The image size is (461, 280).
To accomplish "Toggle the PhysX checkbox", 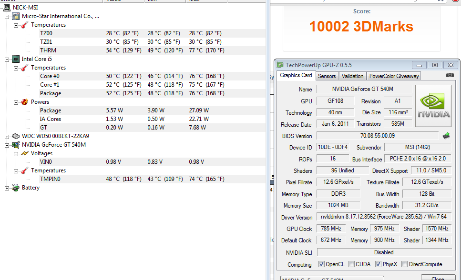I will pyautogui.click(x=379, y=264).
